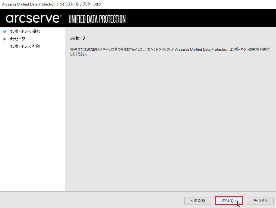The width and height of the screenshot is (276, 208).
Task: Cancel the uninstall with キャンセル button
Action: [x=260, y=201]
